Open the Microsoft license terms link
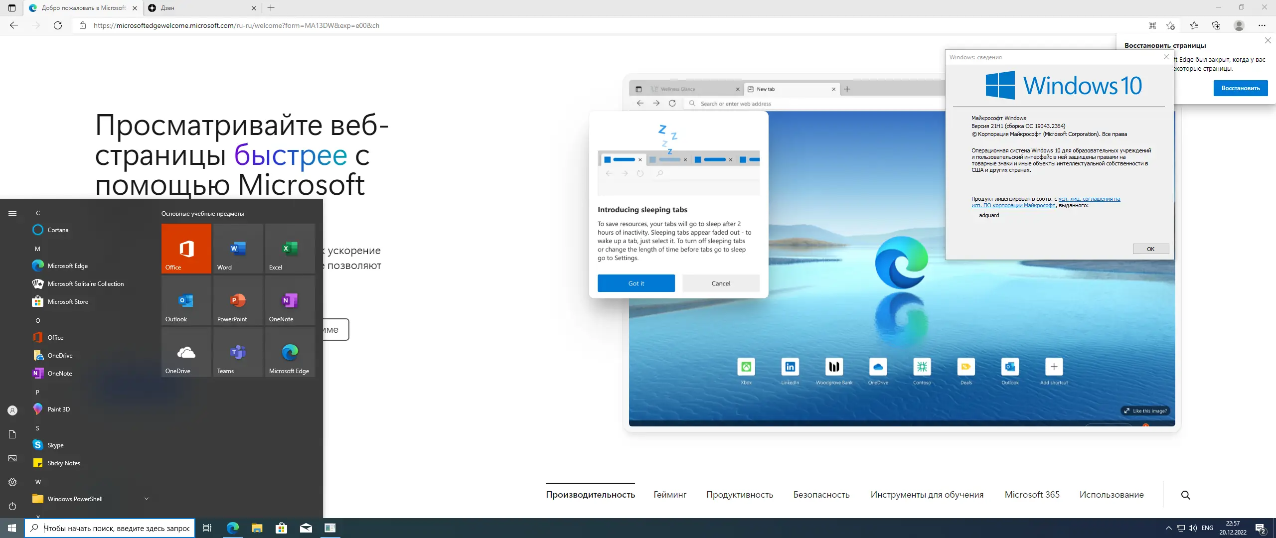Viewport: 1276px width, 538px height. click(1089, 199)
